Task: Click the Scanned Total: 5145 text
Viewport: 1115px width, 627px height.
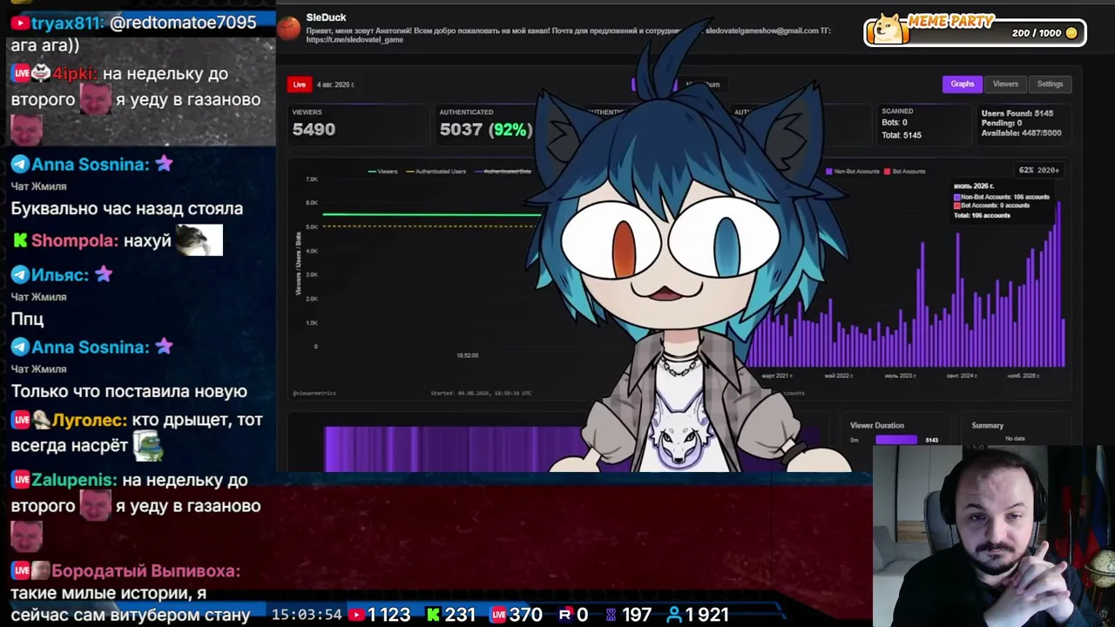Action: tap(902, 135)
